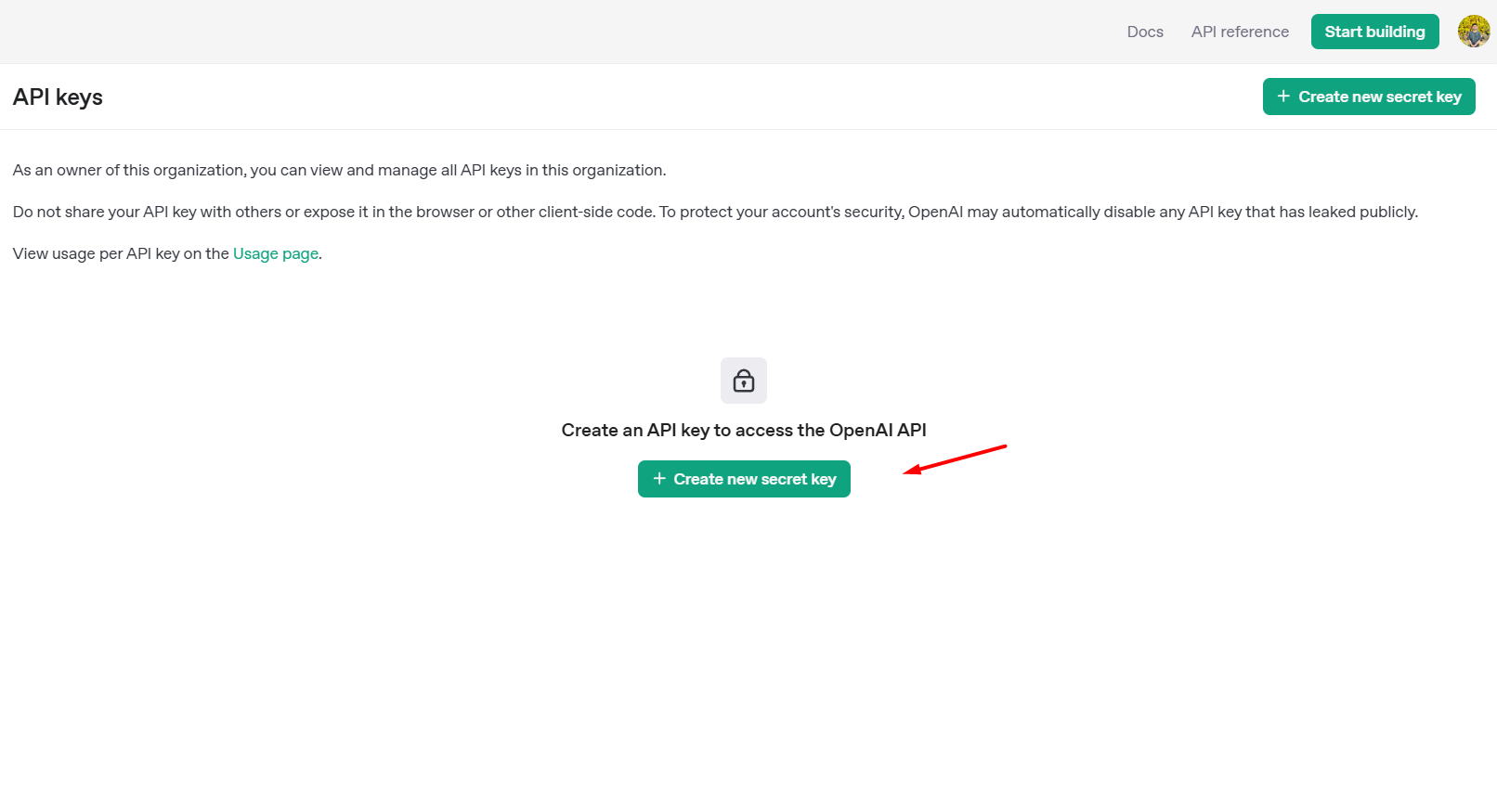1497x801 pixels.
Task: Click the red arrow's pointed tip
Action: coord(906,472)
